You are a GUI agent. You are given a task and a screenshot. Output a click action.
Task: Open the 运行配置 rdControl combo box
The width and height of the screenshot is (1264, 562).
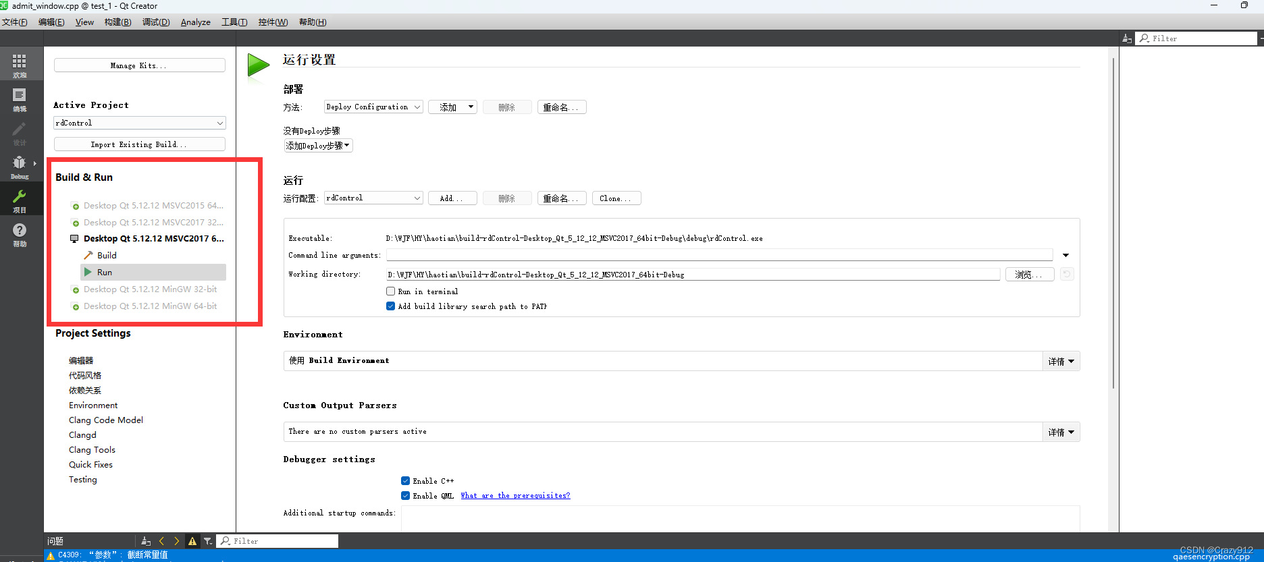pyautogui.click(x=373, y=198)
